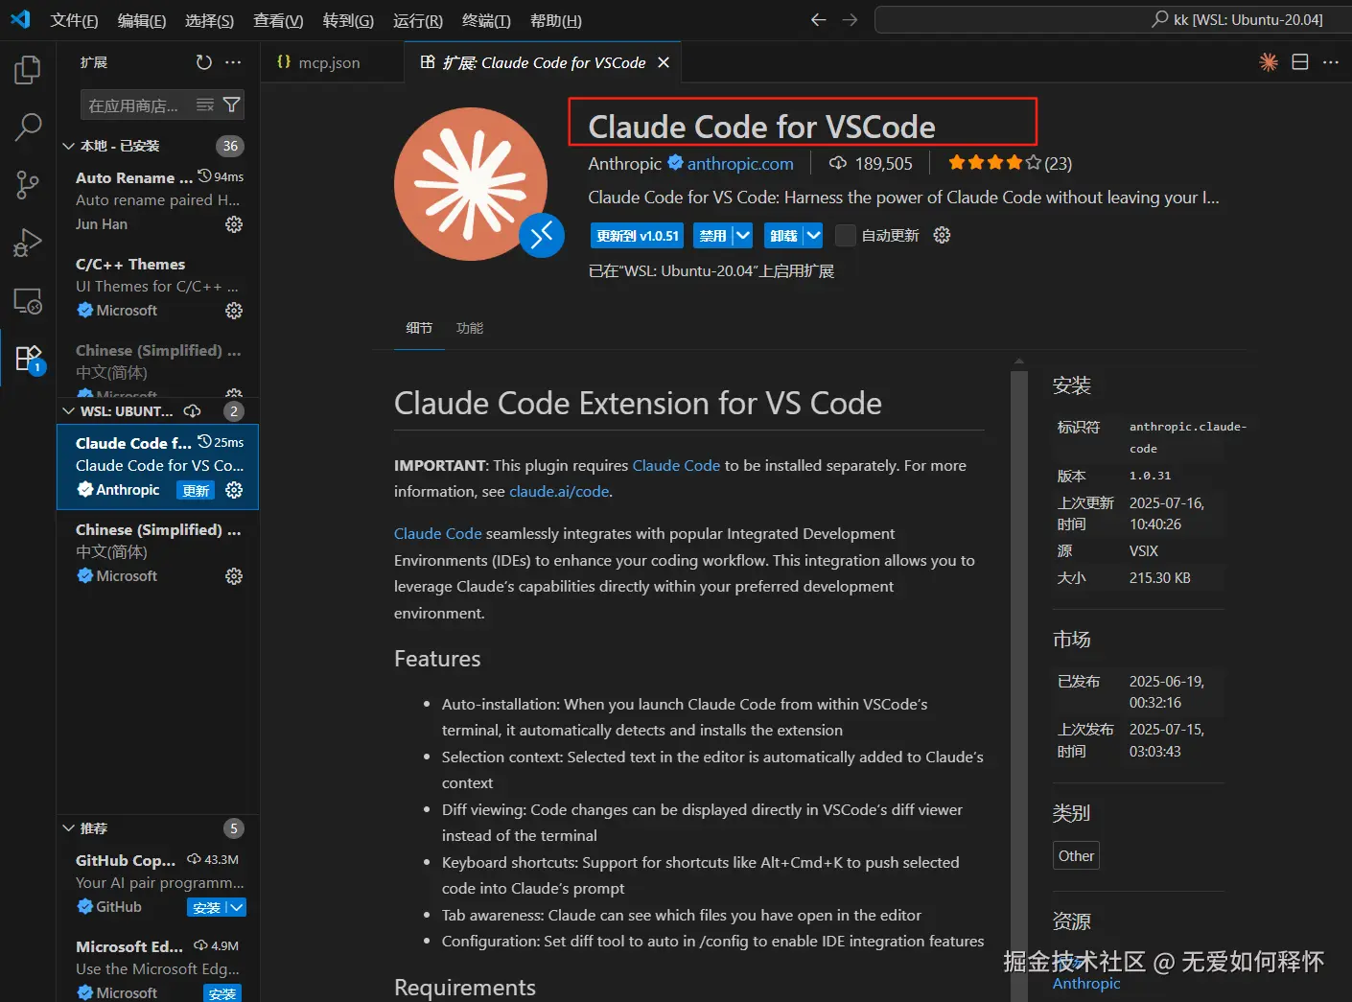Viewport: 1352px width, 1002px height.
Task: Open the Search view in activity bar
Action: [x=28, y=127]
